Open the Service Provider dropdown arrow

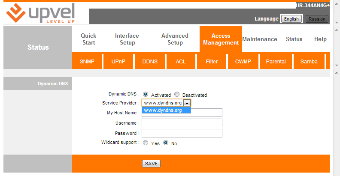pyautogui.click(x=186, y=103)
